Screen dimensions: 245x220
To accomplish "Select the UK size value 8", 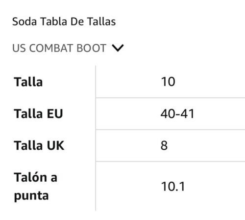I will [164, 145].
